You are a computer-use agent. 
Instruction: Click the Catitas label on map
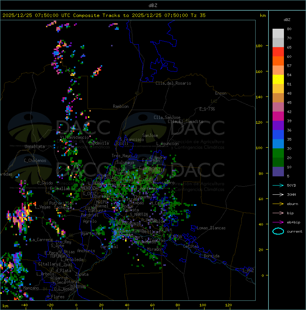[x=191, y=246]
